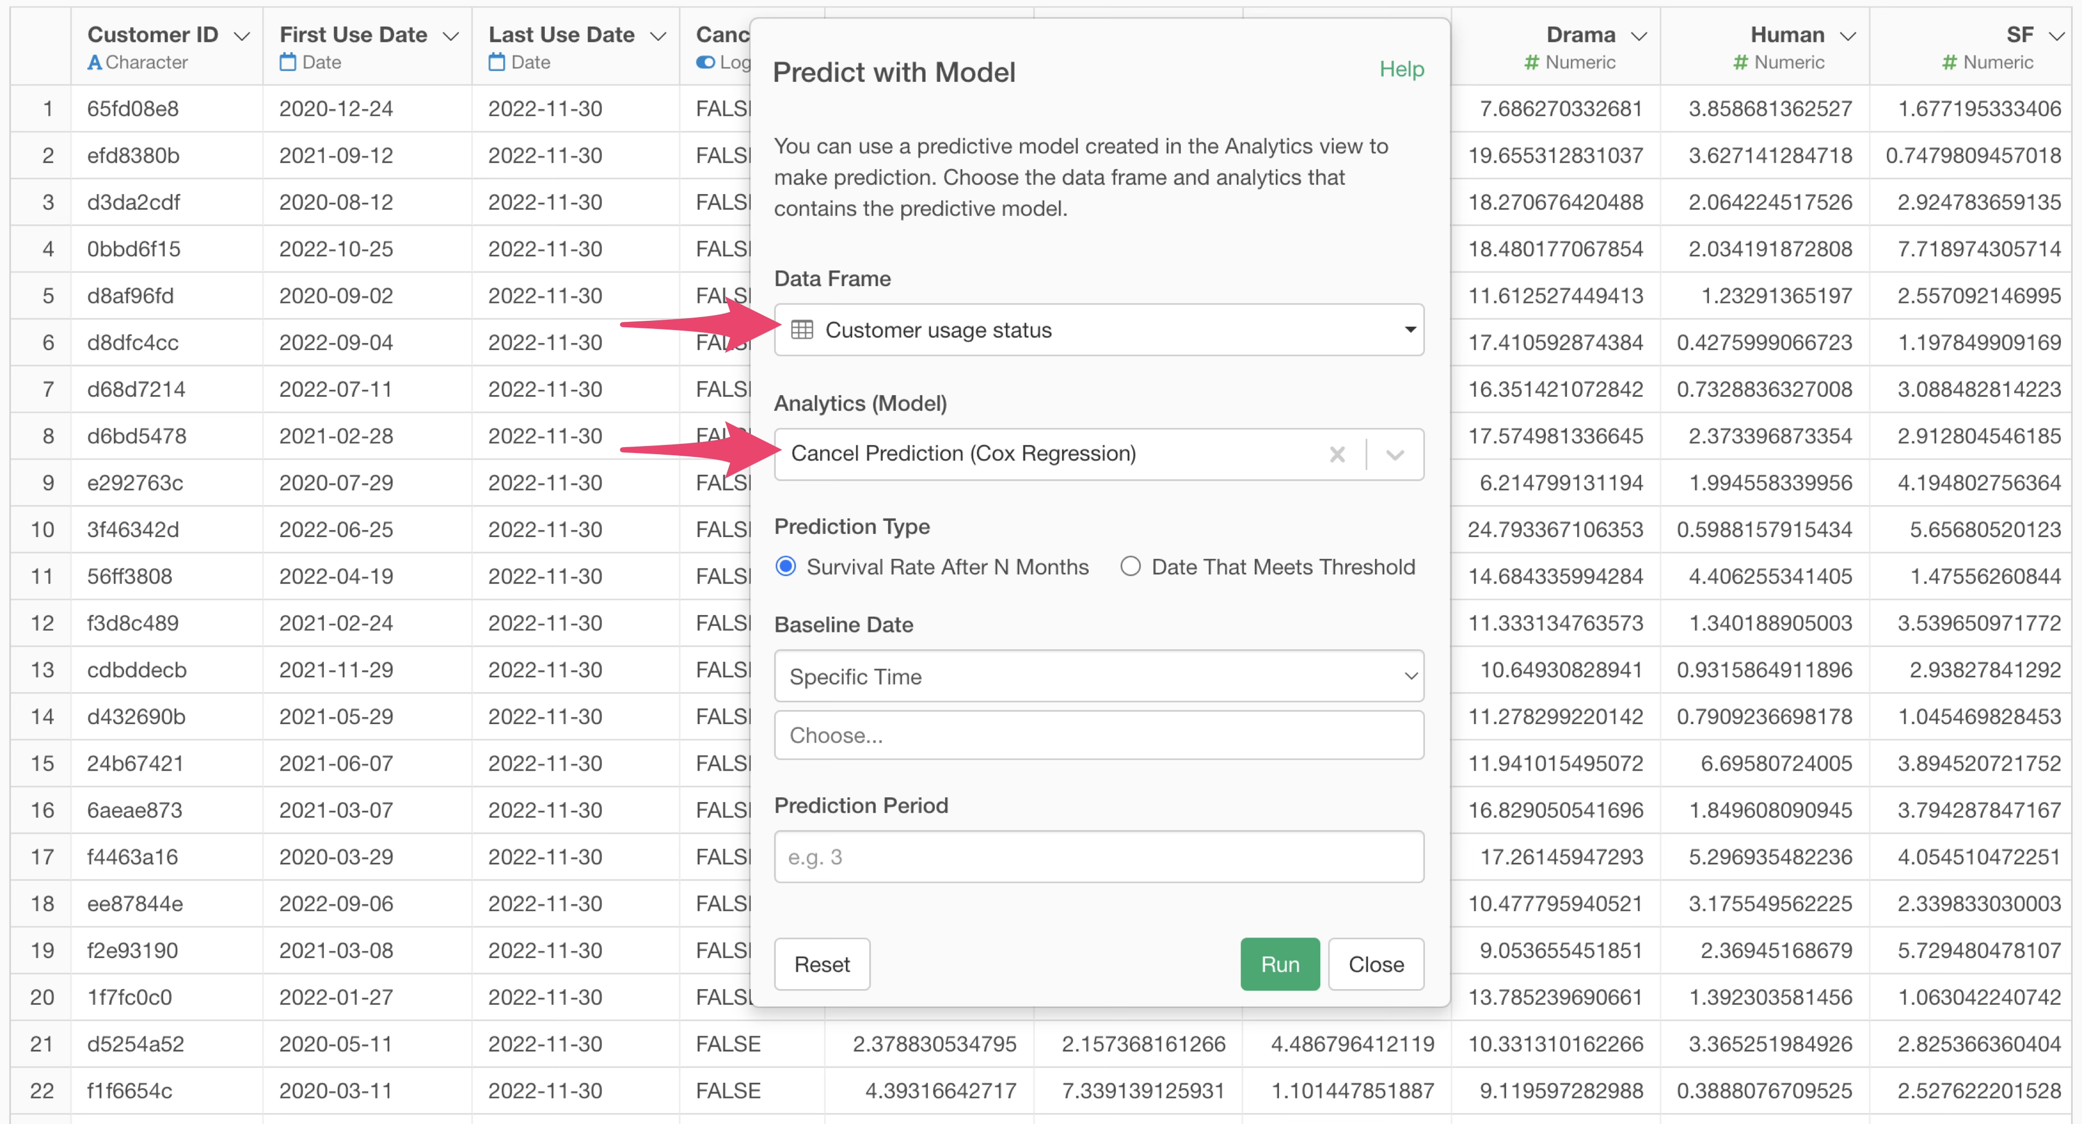Expand the Analytics (Model) dropdown chevron
Image resolution: width=2082 pixels, height=1124 pixels.
click(1394, 454)
